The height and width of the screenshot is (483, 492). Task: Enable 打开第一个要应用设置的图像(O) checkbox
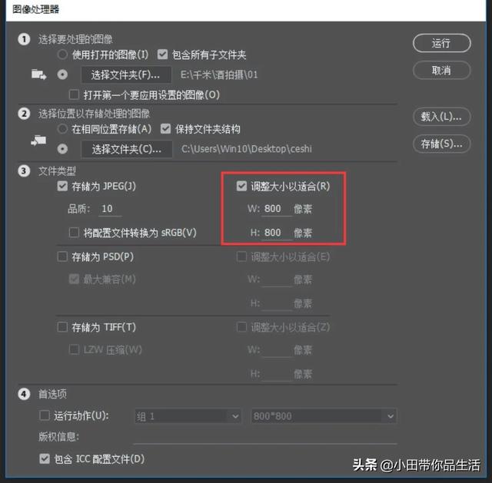coord(74,94)
